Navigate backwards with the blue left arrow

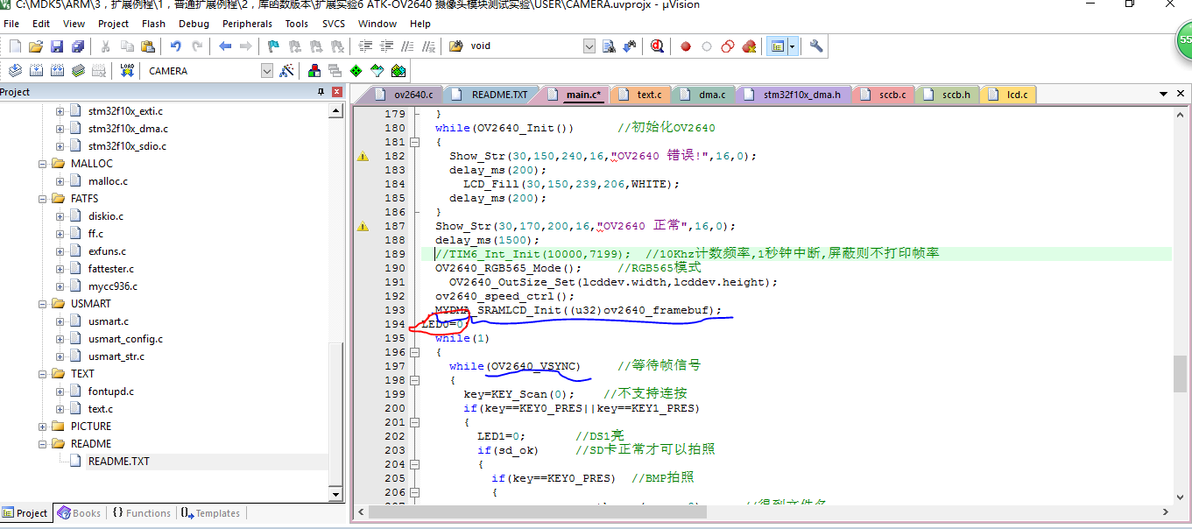pyautogui.click(x=225, y=46)
